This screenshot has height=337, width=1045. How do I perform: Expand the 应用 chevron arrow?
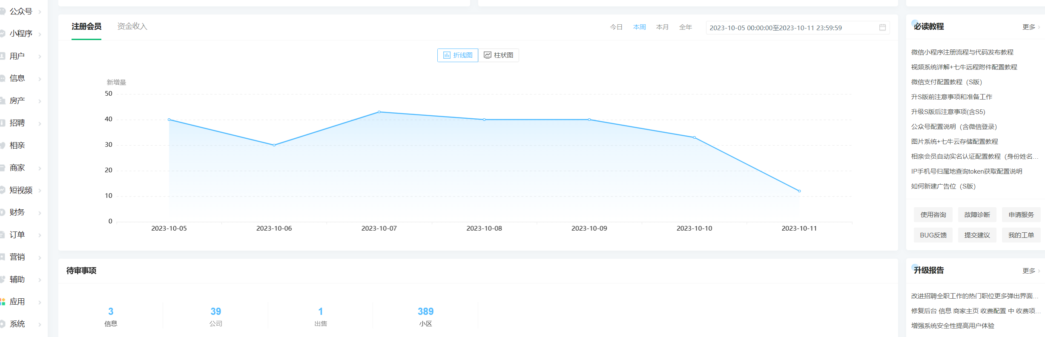[x=40, y=302]
